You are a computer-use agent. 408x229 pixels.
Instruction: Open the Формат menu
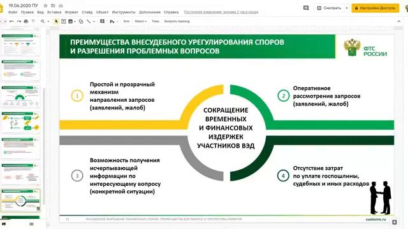point(71,12)
